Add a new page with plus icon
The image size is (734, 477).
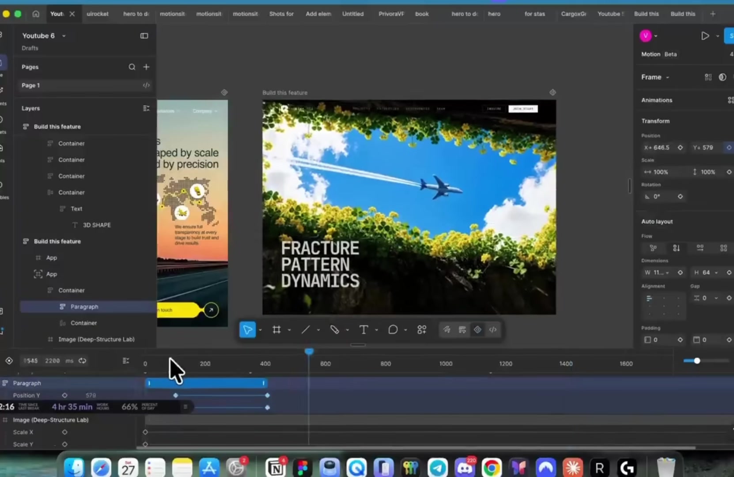pos(146,67)
